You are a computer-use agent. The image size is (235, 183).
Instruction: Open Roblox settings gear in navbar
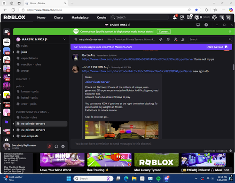(214, 17)
